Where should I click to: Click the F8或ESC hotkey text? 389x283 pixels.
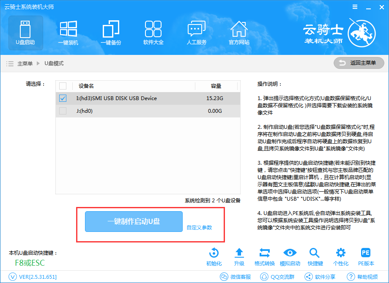30,263
